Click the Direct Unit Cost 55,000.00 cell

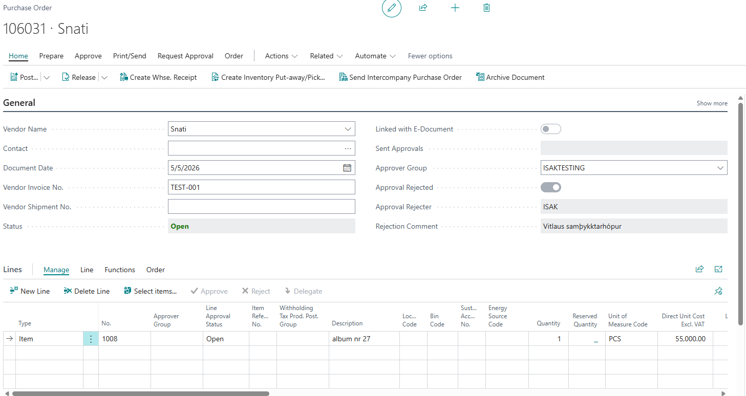pos(685,339)
